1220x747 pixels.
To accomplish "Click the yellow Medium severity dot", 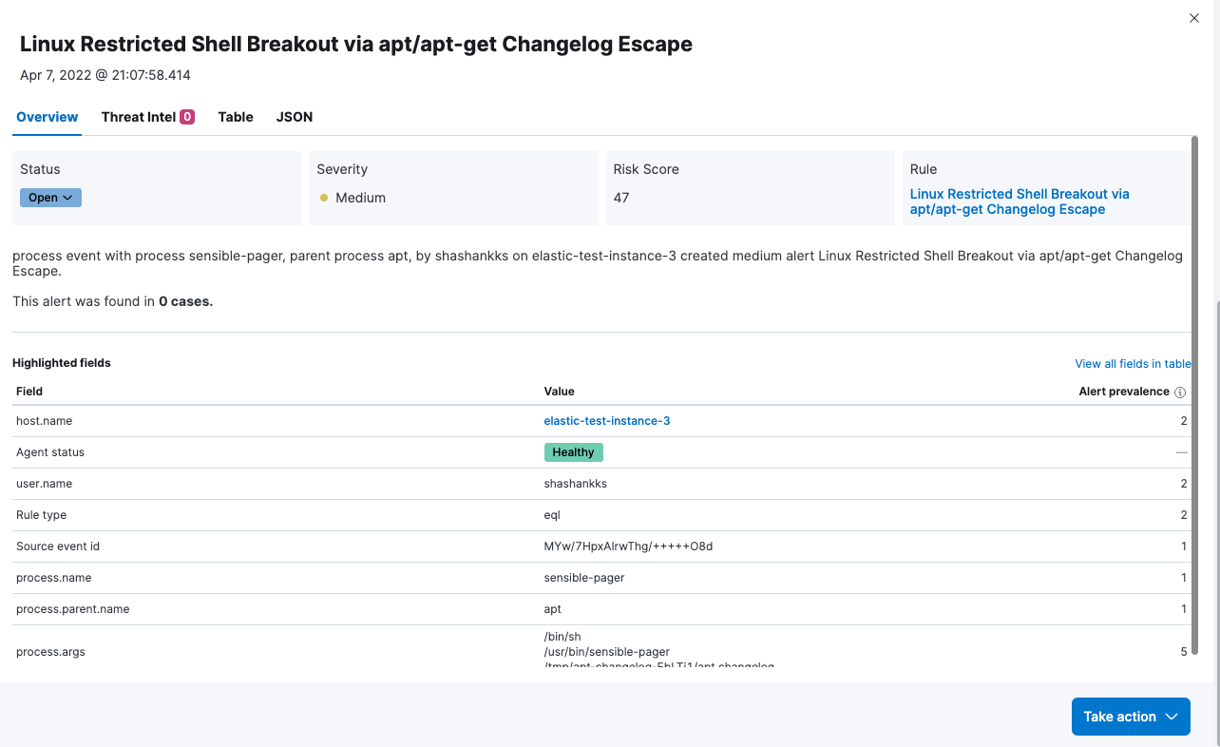I will pyautogui.click(x=324, y=198).
